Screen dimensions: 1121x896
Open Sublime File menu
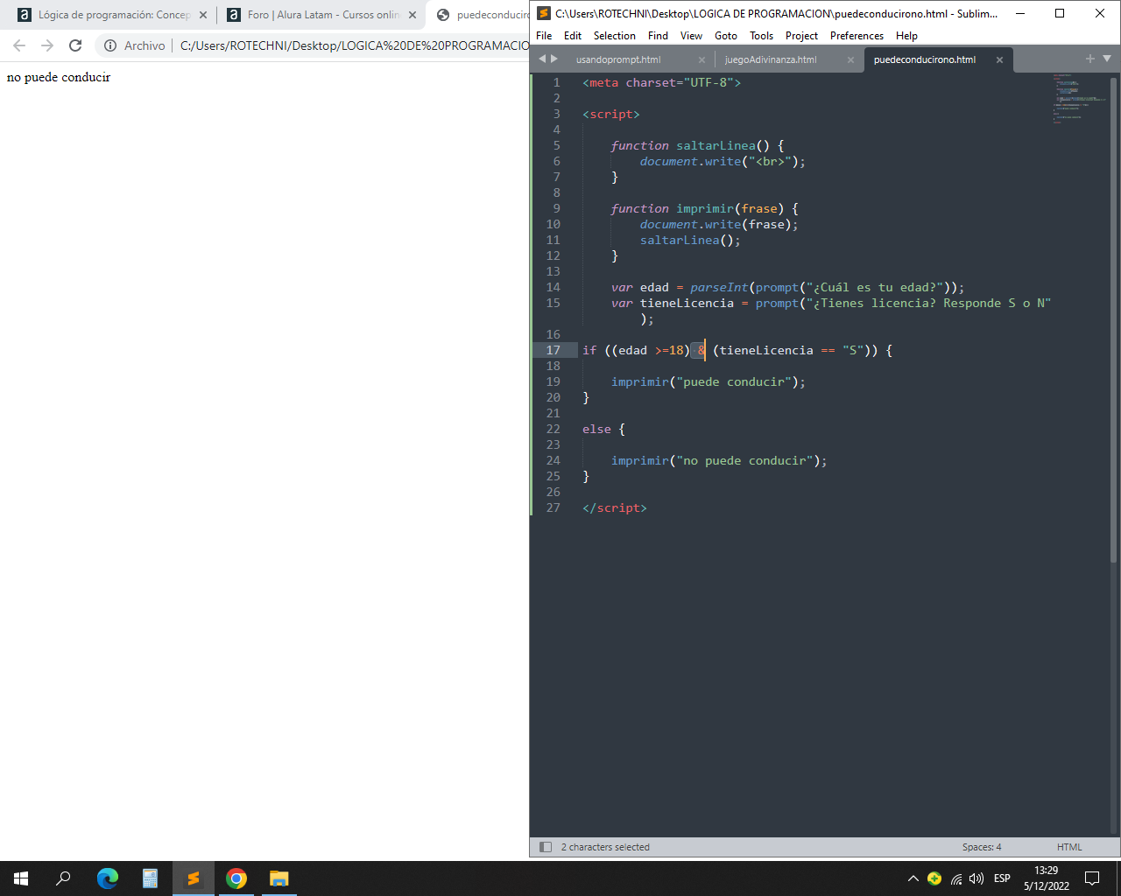coord(544,36)
